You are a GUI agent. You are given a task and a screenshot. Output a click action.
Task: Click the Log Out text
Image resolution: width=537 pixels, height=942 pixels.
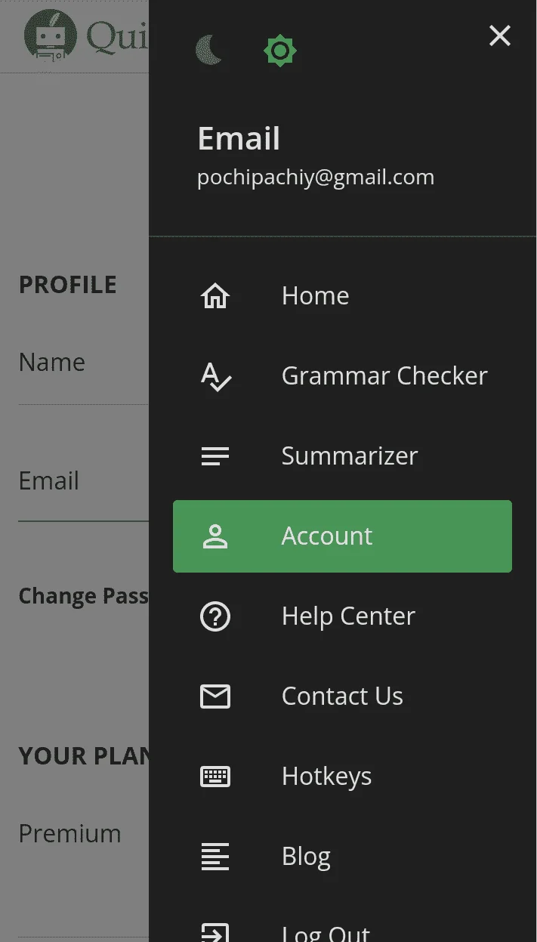coord(326,934)
